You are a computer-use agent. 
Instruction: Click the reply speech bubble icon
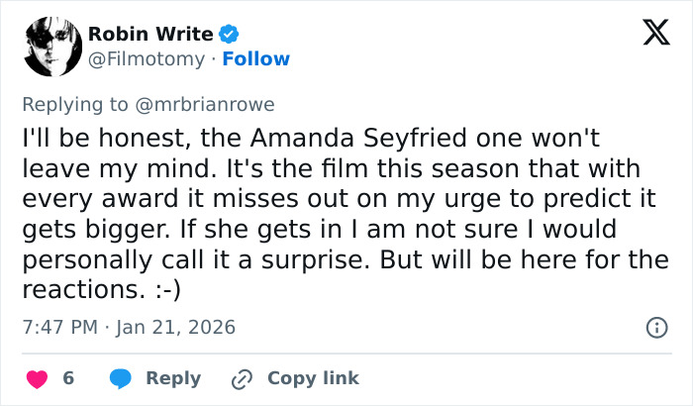[x=121, y=378]
